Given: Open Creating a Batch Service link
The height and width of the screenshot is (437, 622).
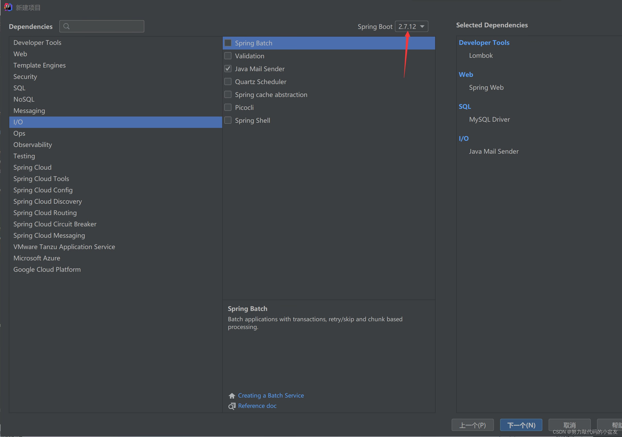Looking at the screenshot, I should [x=271, y=395].
